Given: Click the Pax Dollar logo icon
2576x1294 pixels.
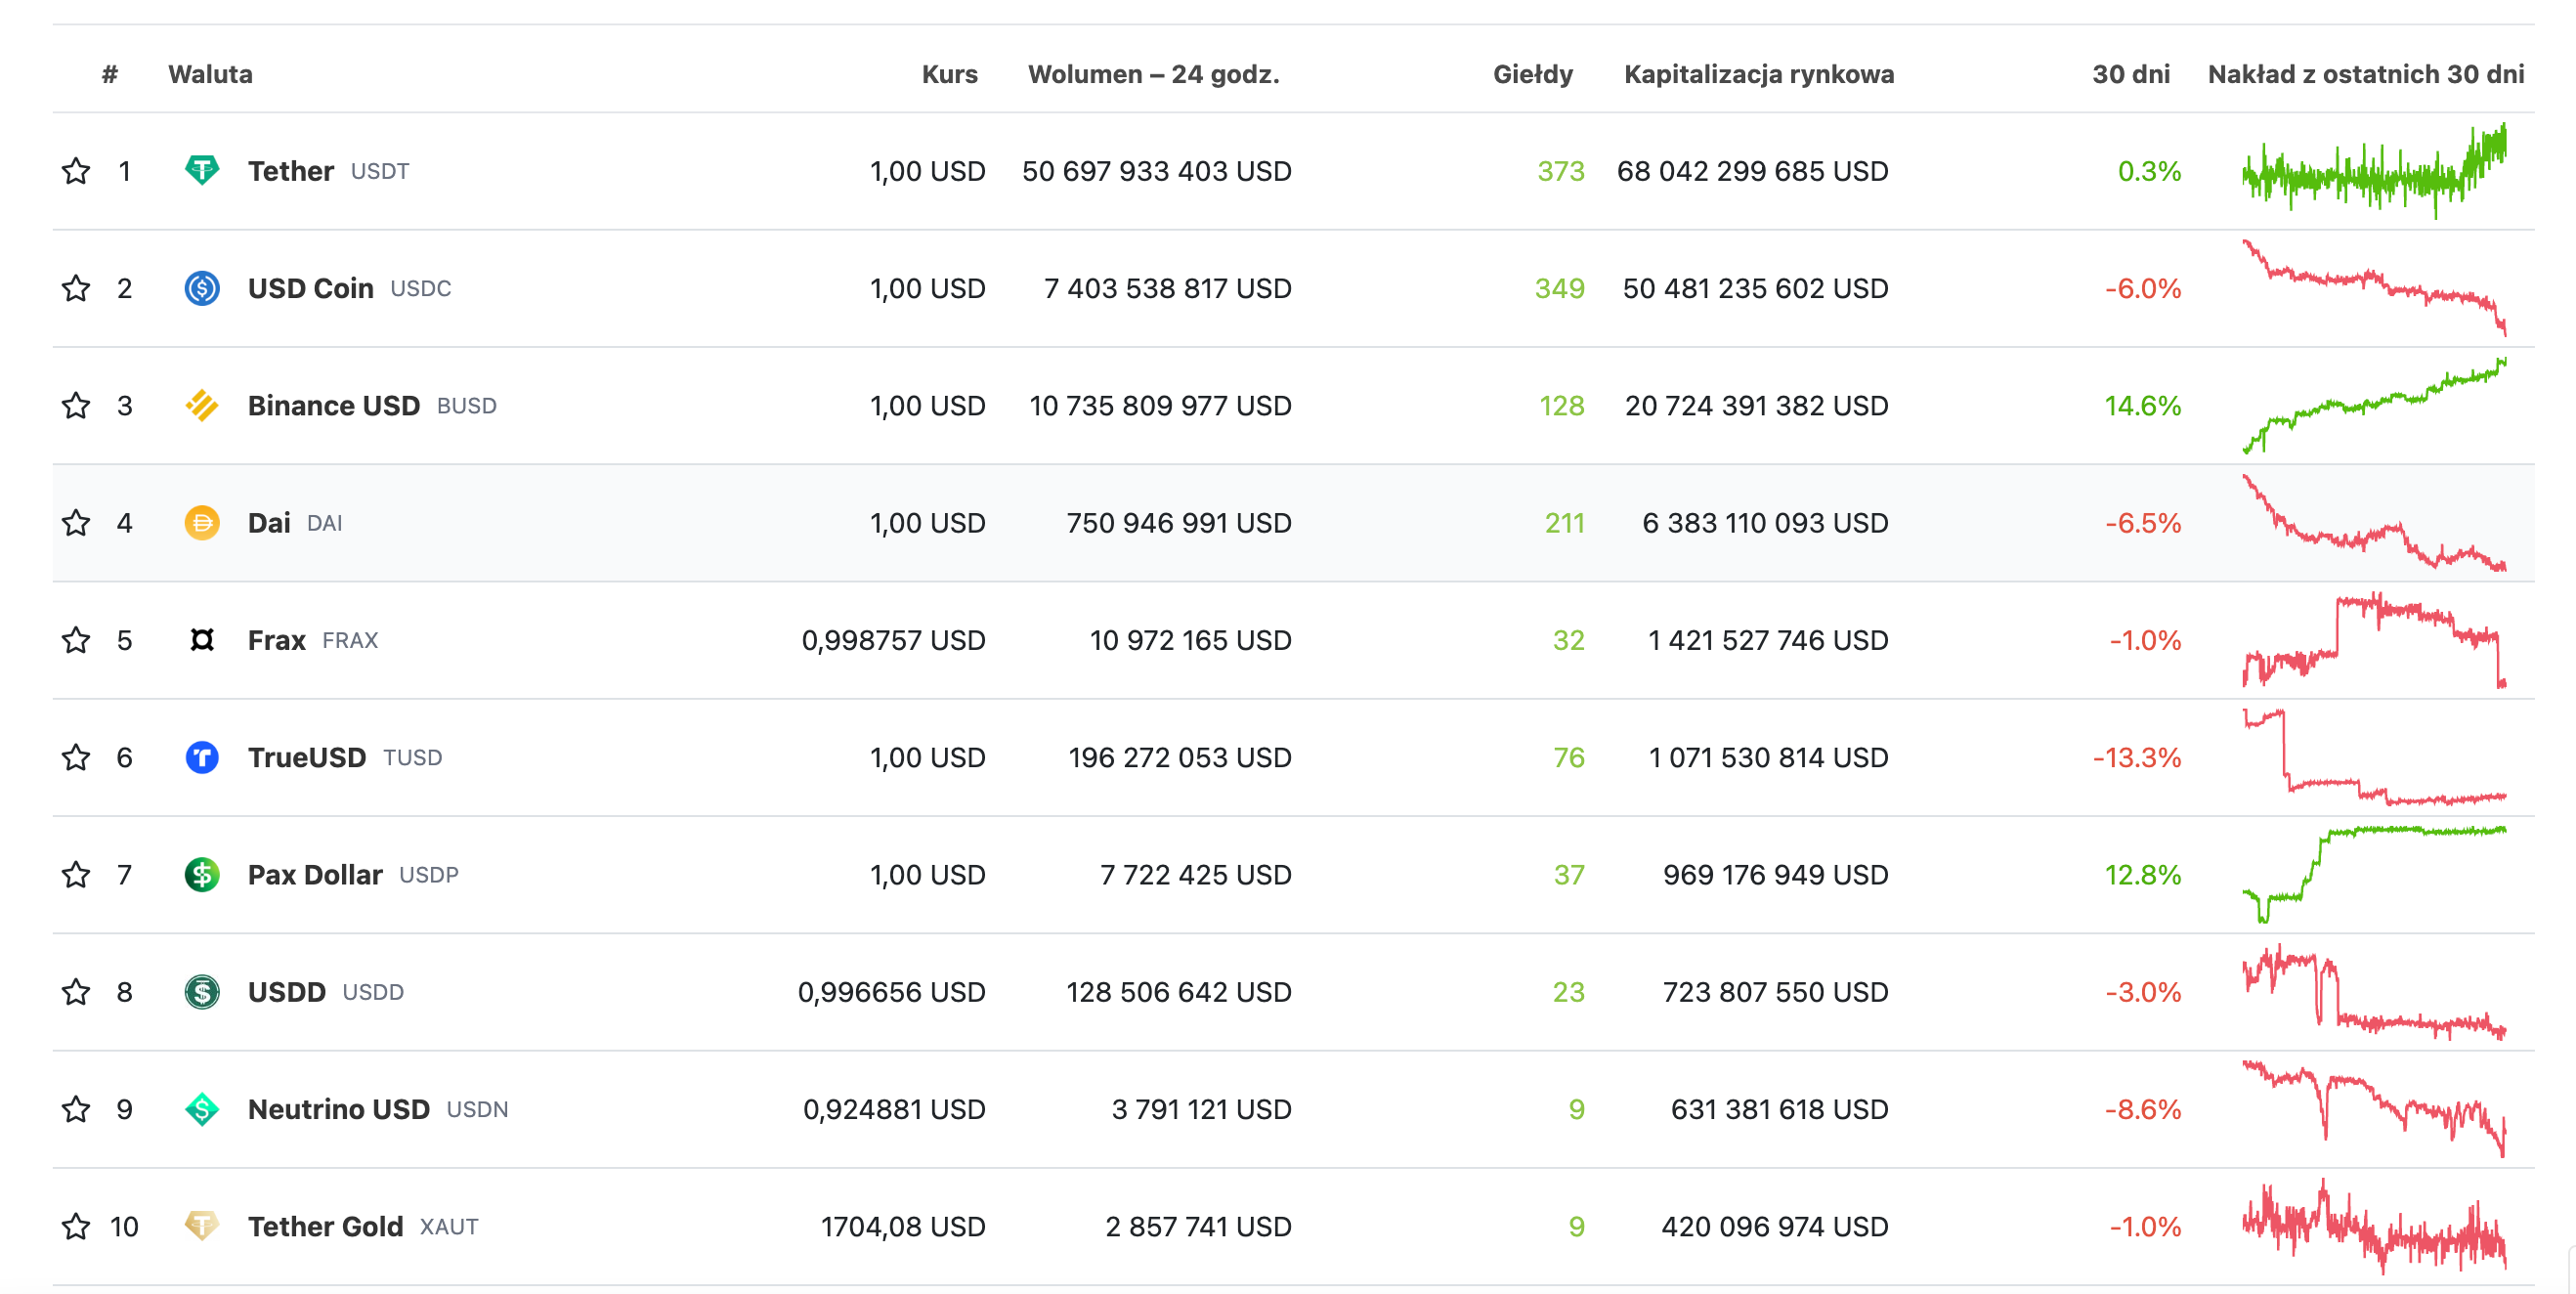Looking at the screenshot, I should point(202,874).
